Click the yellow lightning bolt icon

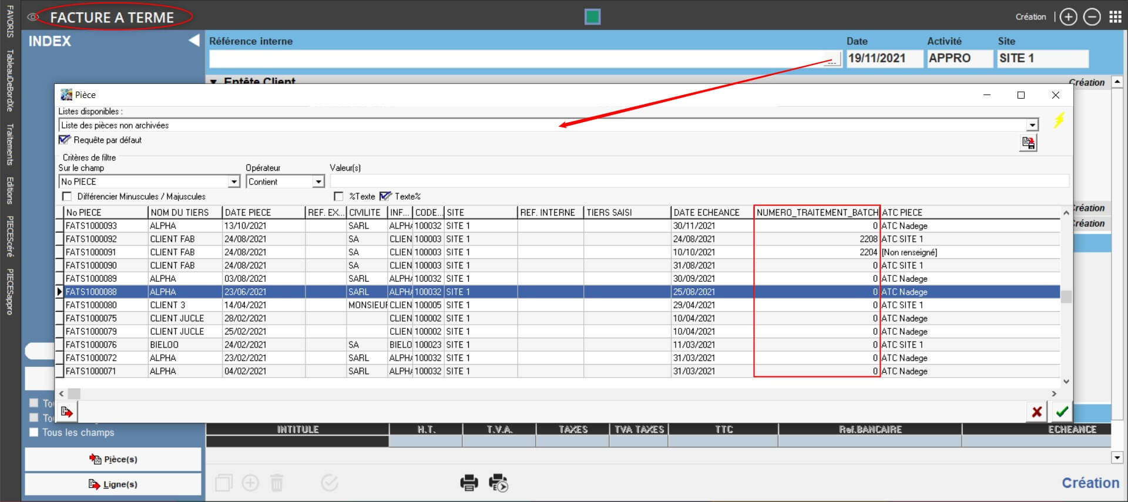coord(1059,120)
